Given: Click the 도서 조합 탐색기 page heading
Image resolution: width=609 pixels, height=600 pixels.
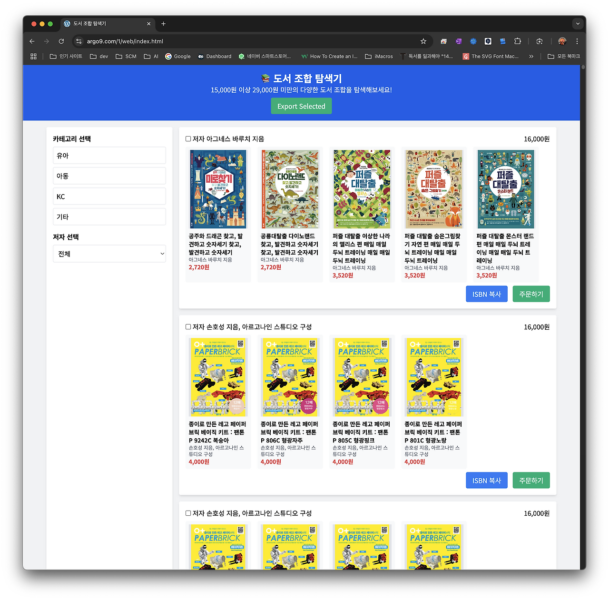Looking at the screenshot, I should tap(302, 79).
